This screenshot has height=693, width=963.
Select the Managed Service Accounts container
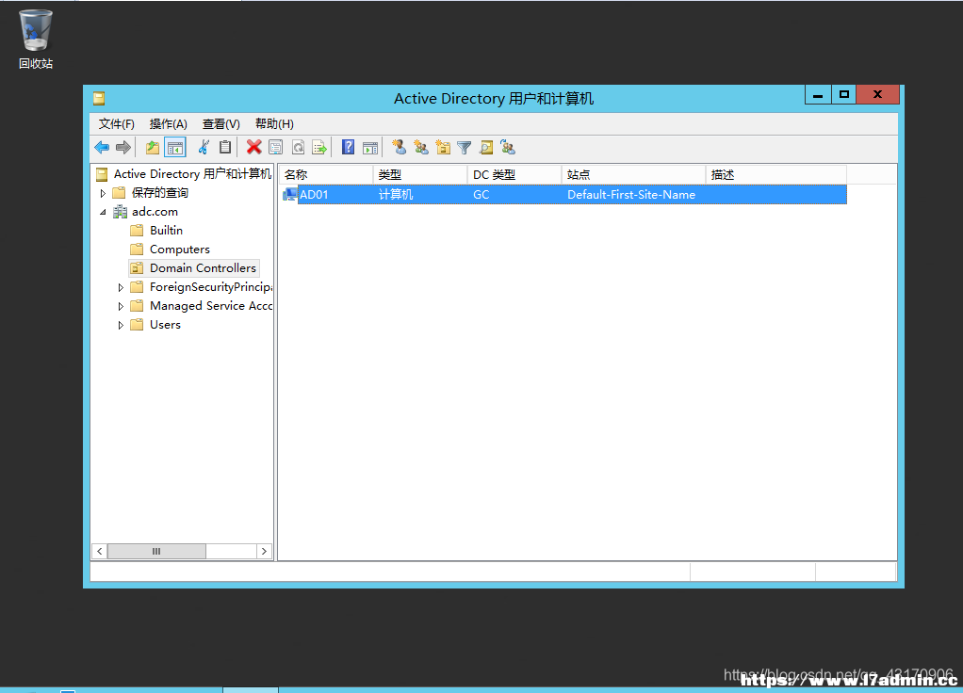[x=211, y=306]
